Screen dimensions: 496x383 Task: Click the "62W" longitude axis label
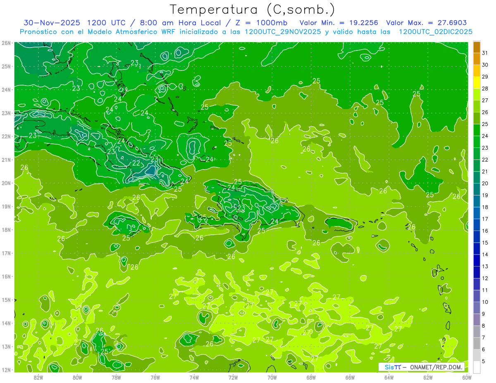click(x=428, y=377)
